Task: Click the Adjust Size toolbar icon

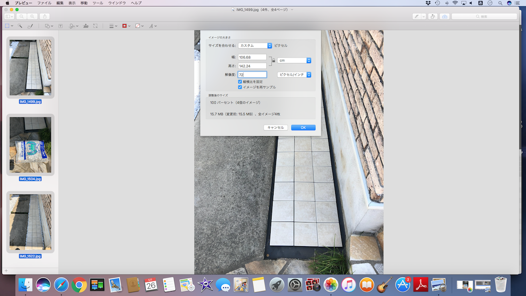Action: pos(95,26)
